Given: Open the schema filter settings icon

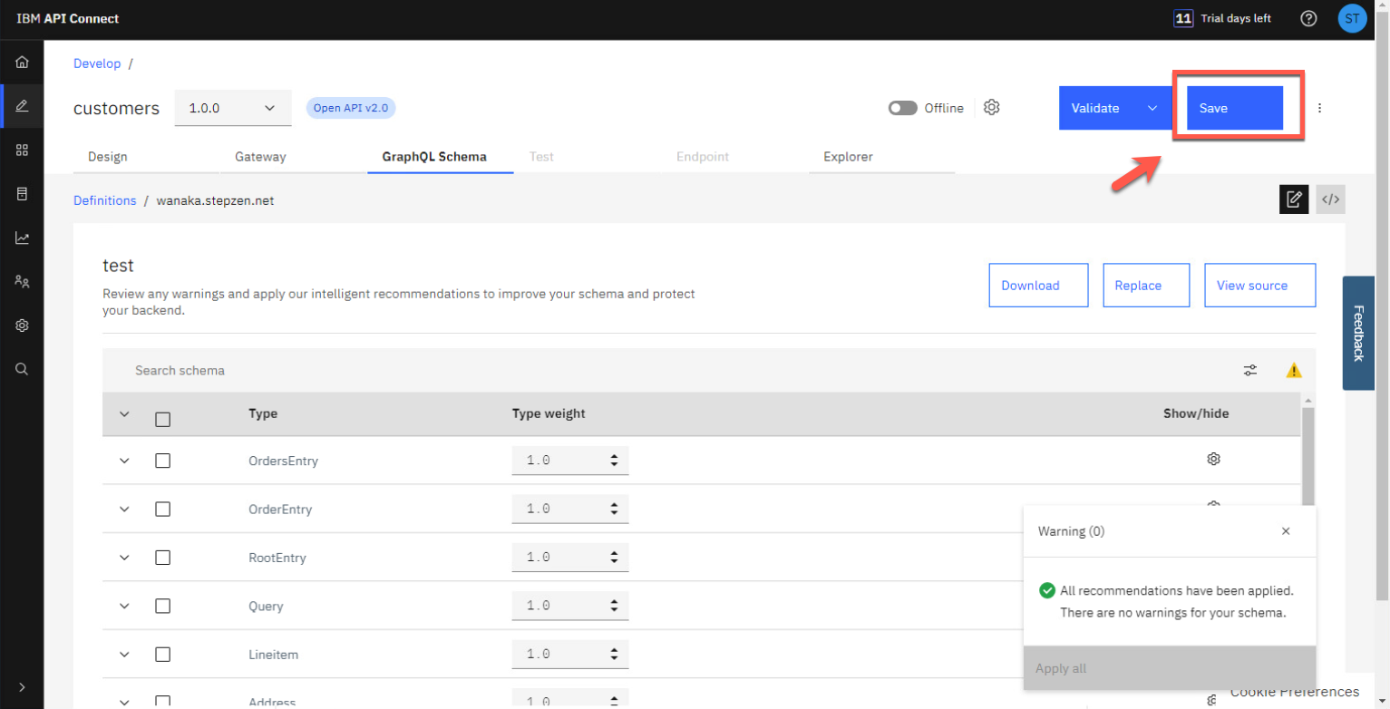Looking at the screenshot, I should pyautogui.click(x=1250, y=370).
